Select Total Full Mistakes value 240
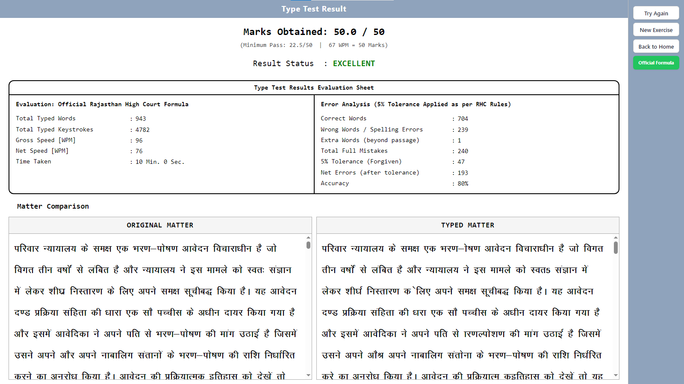Screen dimensions: 684x384 click(x=463, y=151)
